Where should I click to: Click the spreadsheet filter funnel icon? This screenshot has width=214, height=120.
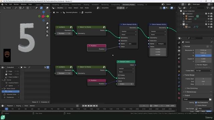coord(48,67)
